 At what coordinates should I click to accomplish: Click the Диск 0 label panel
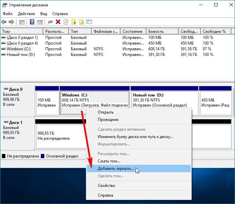pos(17,100)
